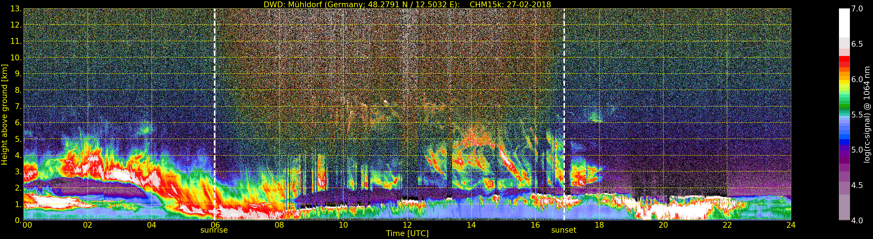Screen dimensions: 873x239
Task: Select the dashed sunset marker line
Action: pos(564,114)
